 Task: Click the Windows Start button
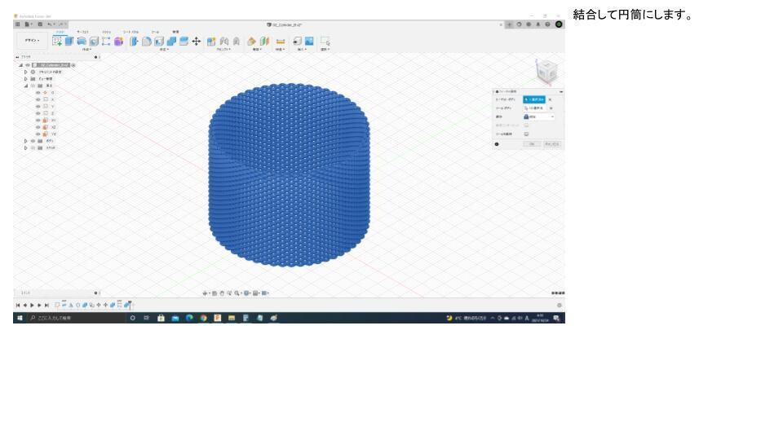coord(20,318)
